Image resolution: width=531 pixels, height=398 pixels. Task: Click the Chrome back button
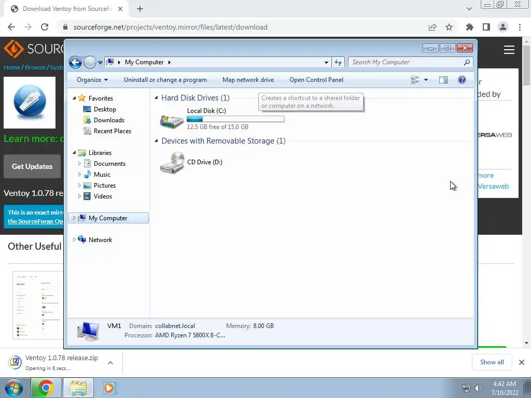coord(11,27)
